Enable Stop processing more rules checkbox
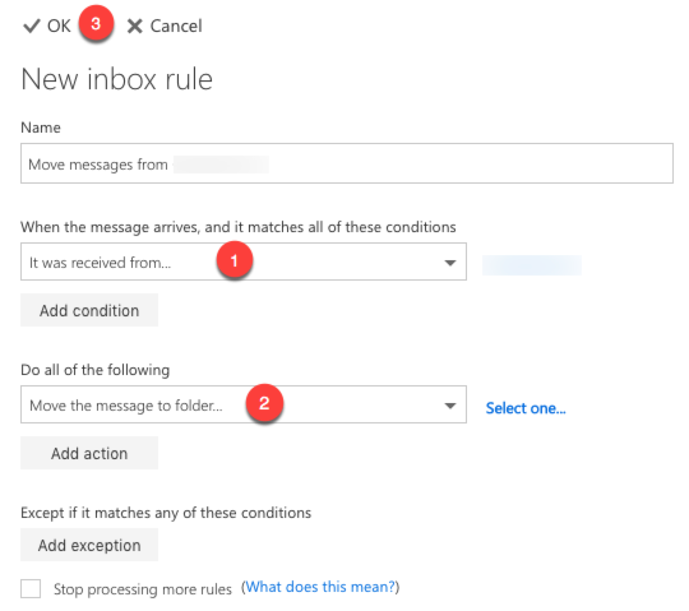 [x=31, y=589]
